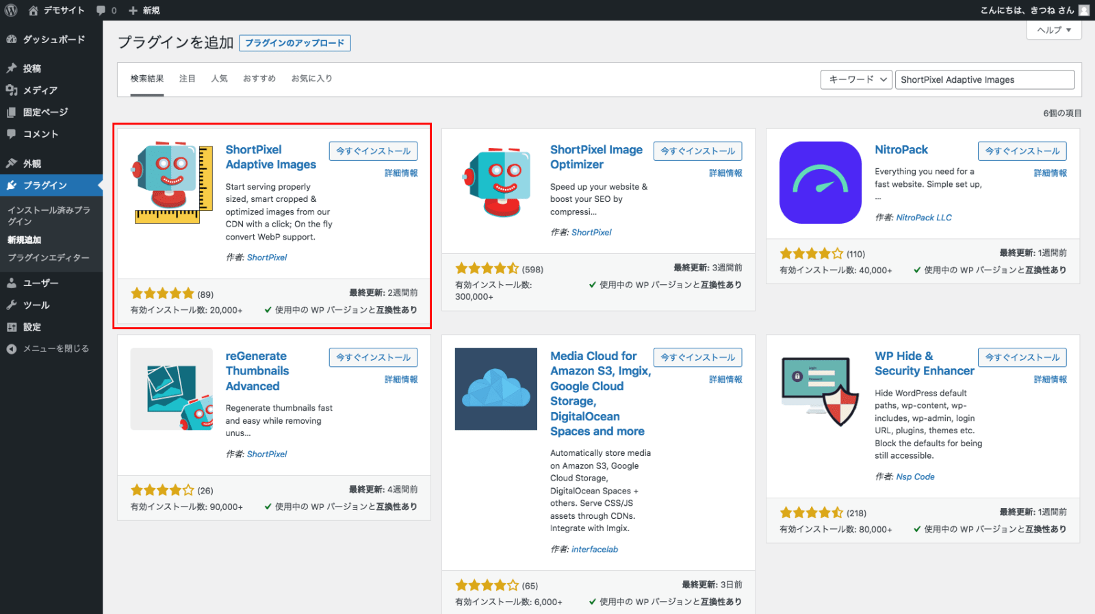Image resolution: width=1095 pixels, height=614 pixels.
Task: Open インストール済みプラグイン submenu item
Action: 49,216
